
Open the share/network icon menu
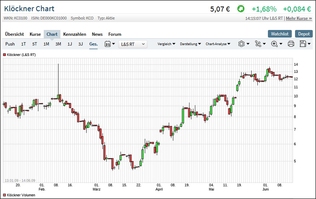pyautogui.click(x=258, y=44)
